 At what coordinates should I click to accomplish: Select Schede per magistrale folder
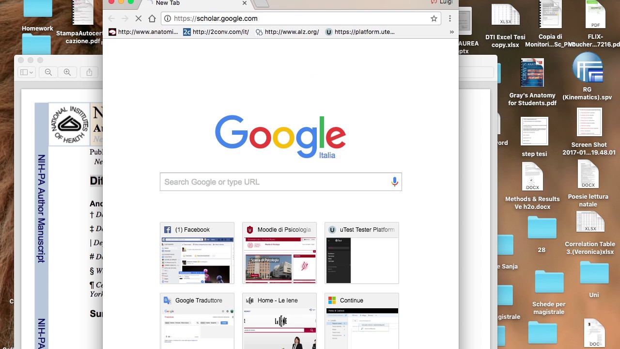click(549, 293)
